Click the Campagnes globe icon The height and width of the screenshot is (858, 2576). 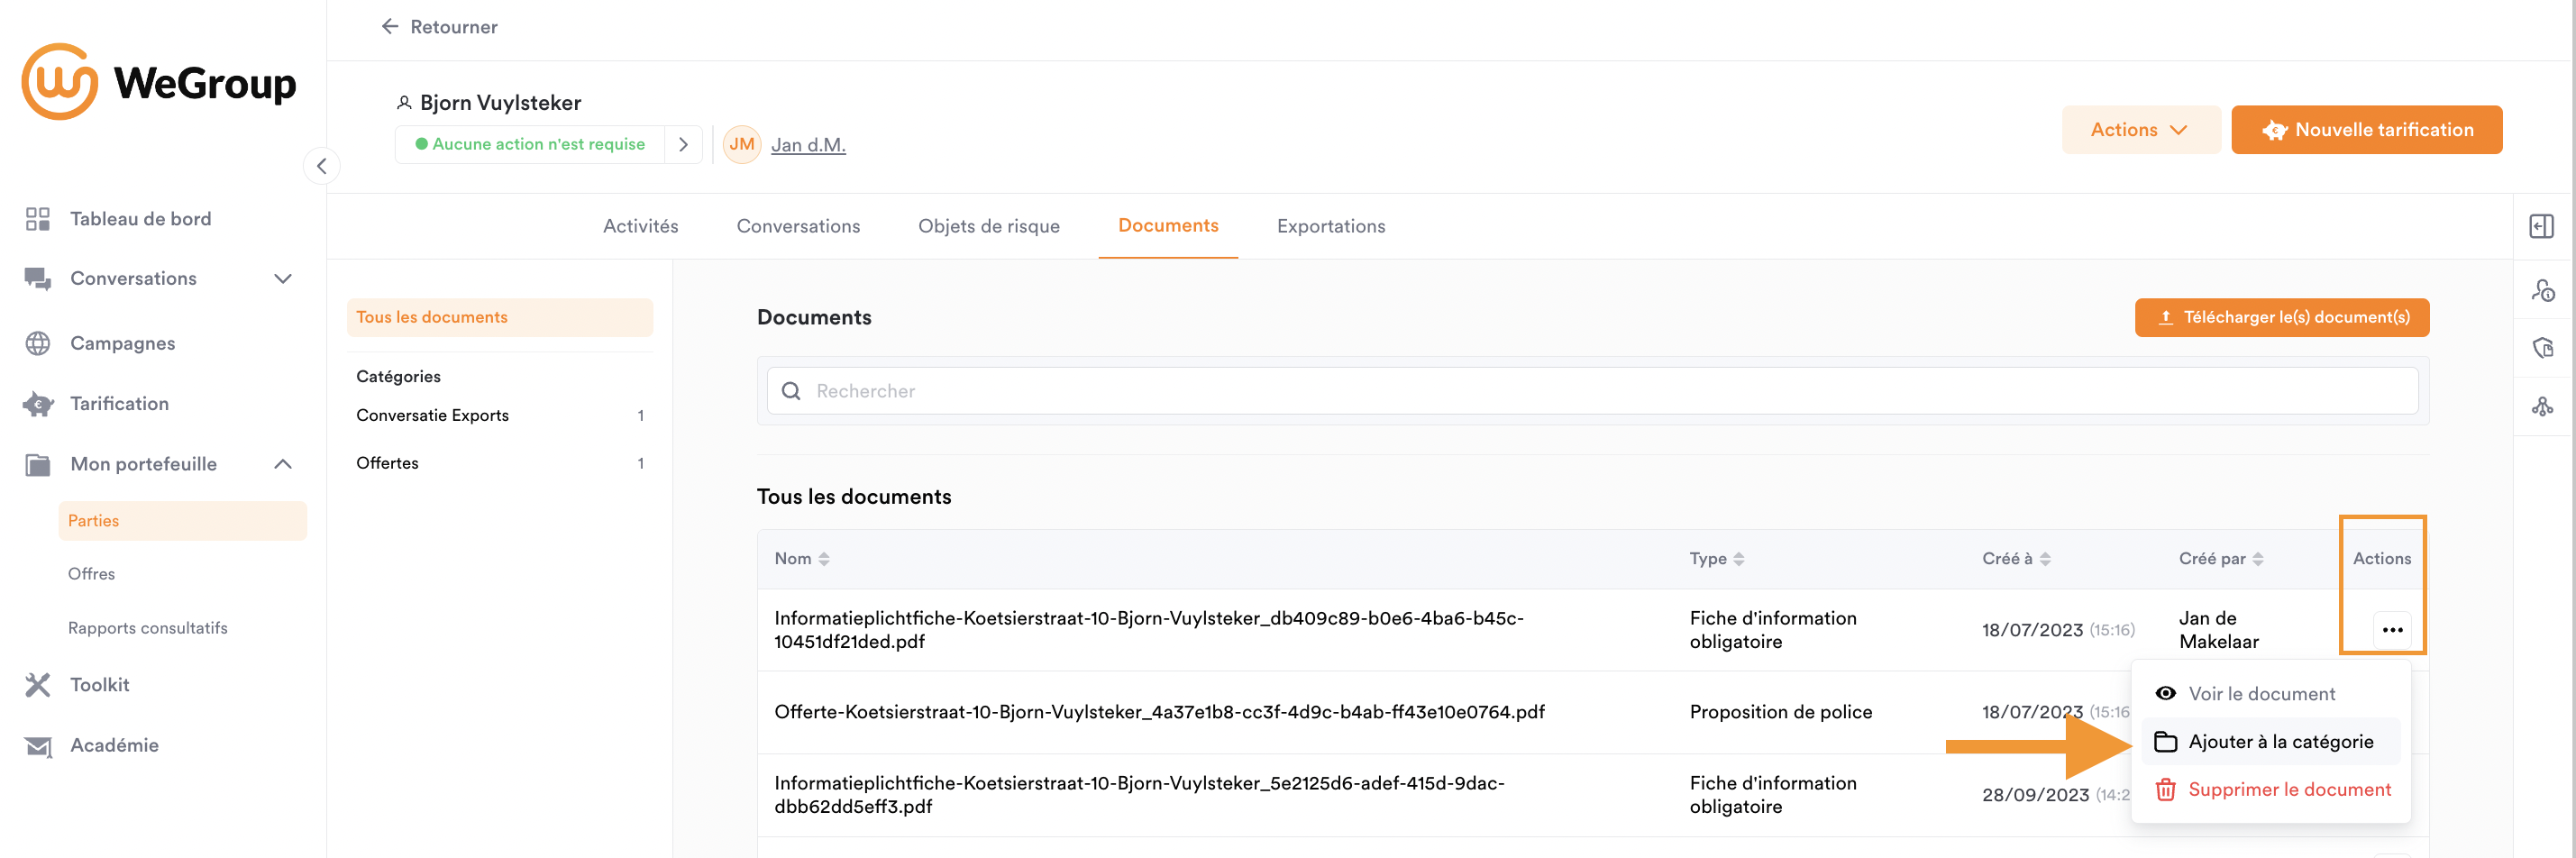(x=38, y=343)
